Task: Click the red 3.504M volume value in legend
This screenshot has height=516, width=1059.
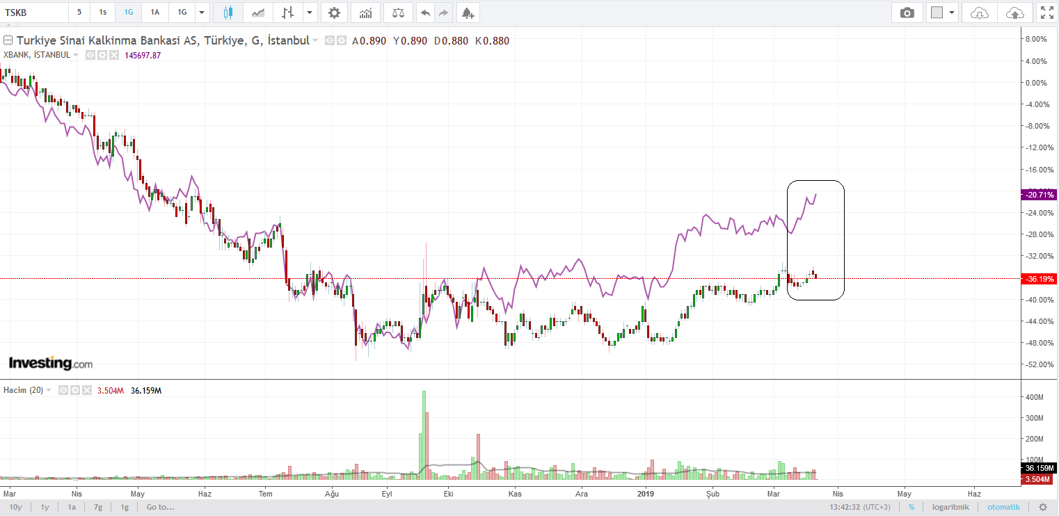Action: [x=110, y=390]
